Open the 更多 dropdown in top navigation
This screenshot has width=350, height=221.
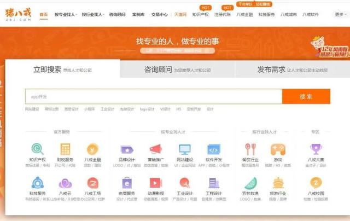(x=340, y=14)
